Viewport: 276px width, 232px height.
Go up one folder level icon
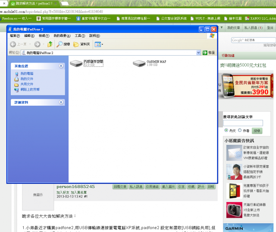[50, 44]
